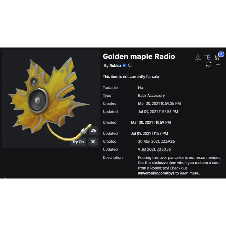Viewport: 226px width, 226px height.
Task: Open the asset dependency tree icon
Action: coord(207,57)
